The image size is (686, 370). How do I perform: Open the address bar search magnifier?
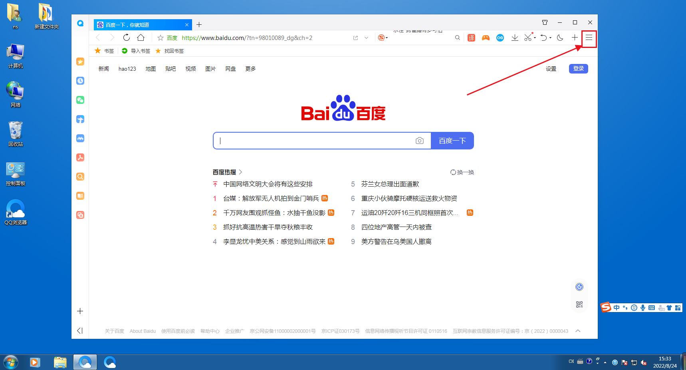pyautogui.click(x=458, y=38)
